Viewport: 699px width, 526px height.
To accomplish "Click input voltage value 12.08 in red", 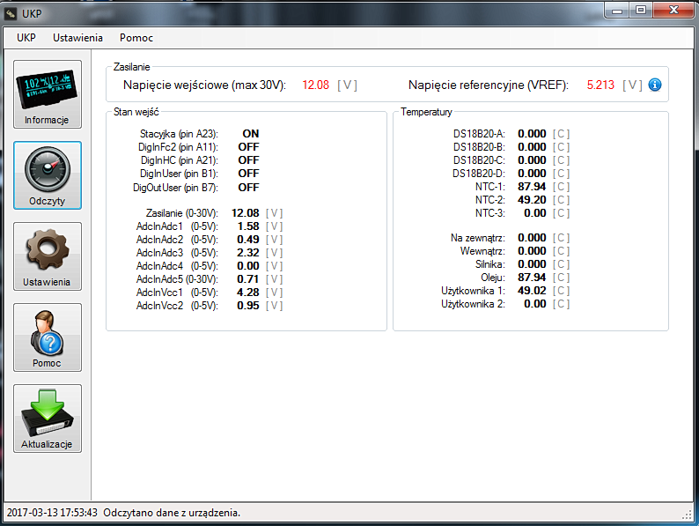I will [x=316, y=85].
